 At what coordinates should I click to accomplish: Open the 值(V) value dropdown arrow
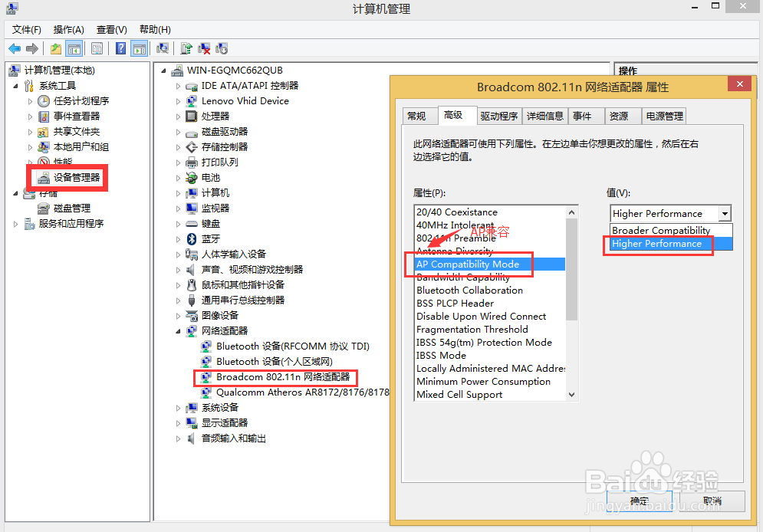[725, 213]
